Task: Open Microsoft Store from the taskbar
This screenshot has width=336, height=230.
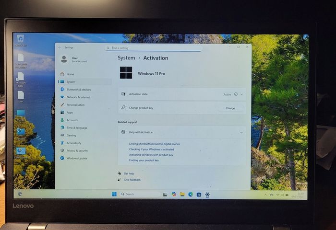Action: click(199, 195)
